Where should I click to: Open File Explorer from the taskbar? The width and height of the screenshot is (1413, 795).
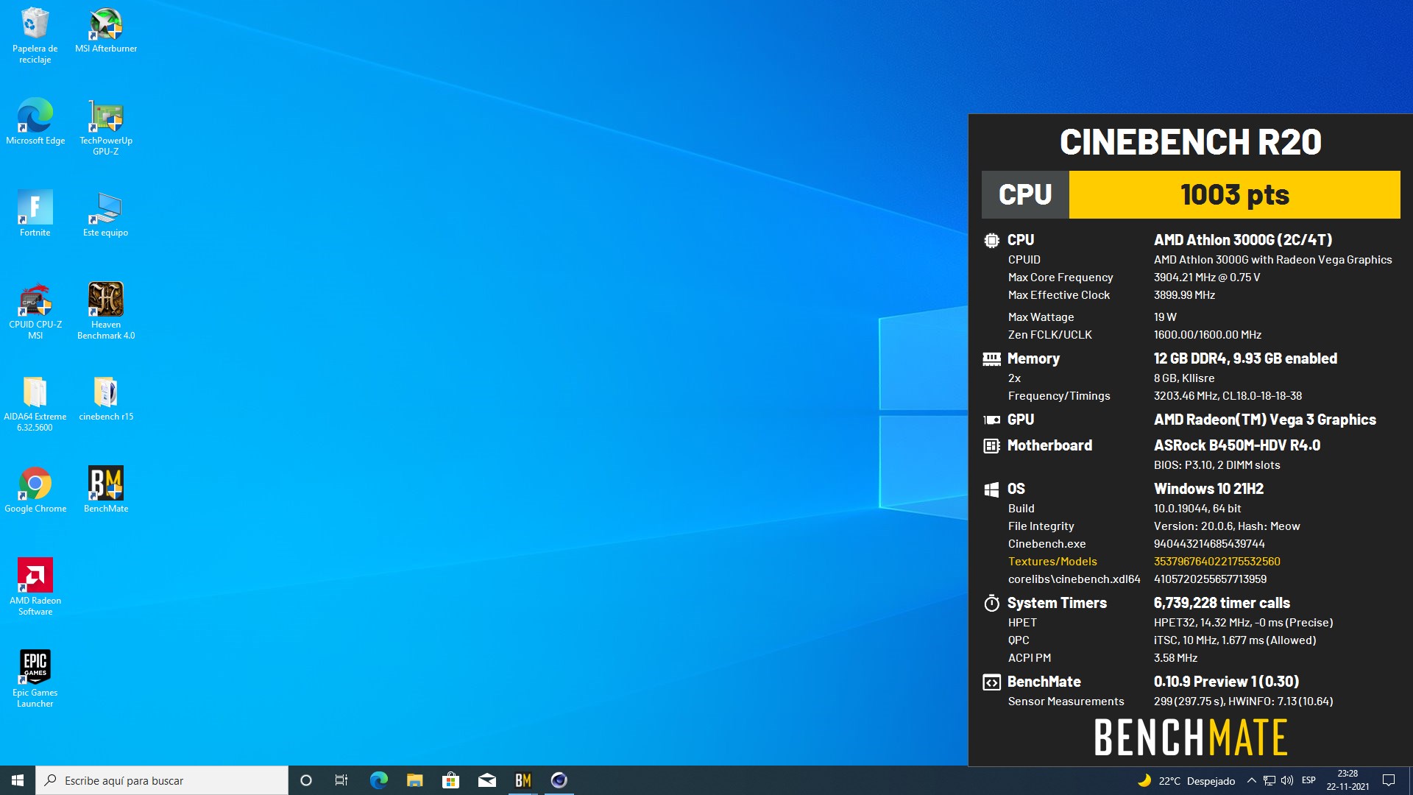tap(414, 780)
